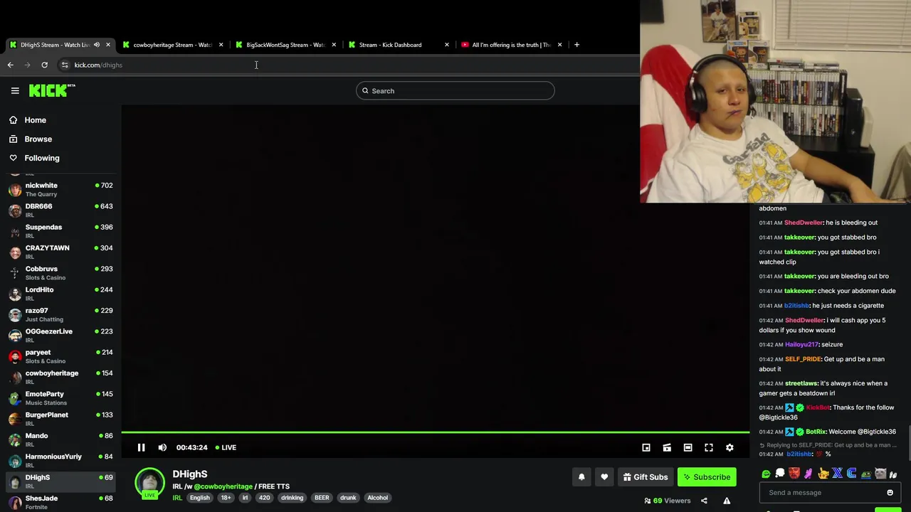Open Cobbruvs channel in sidebar
Image resolution: width=911 pixels, height=512 pixels.
(x=60, y=272)
